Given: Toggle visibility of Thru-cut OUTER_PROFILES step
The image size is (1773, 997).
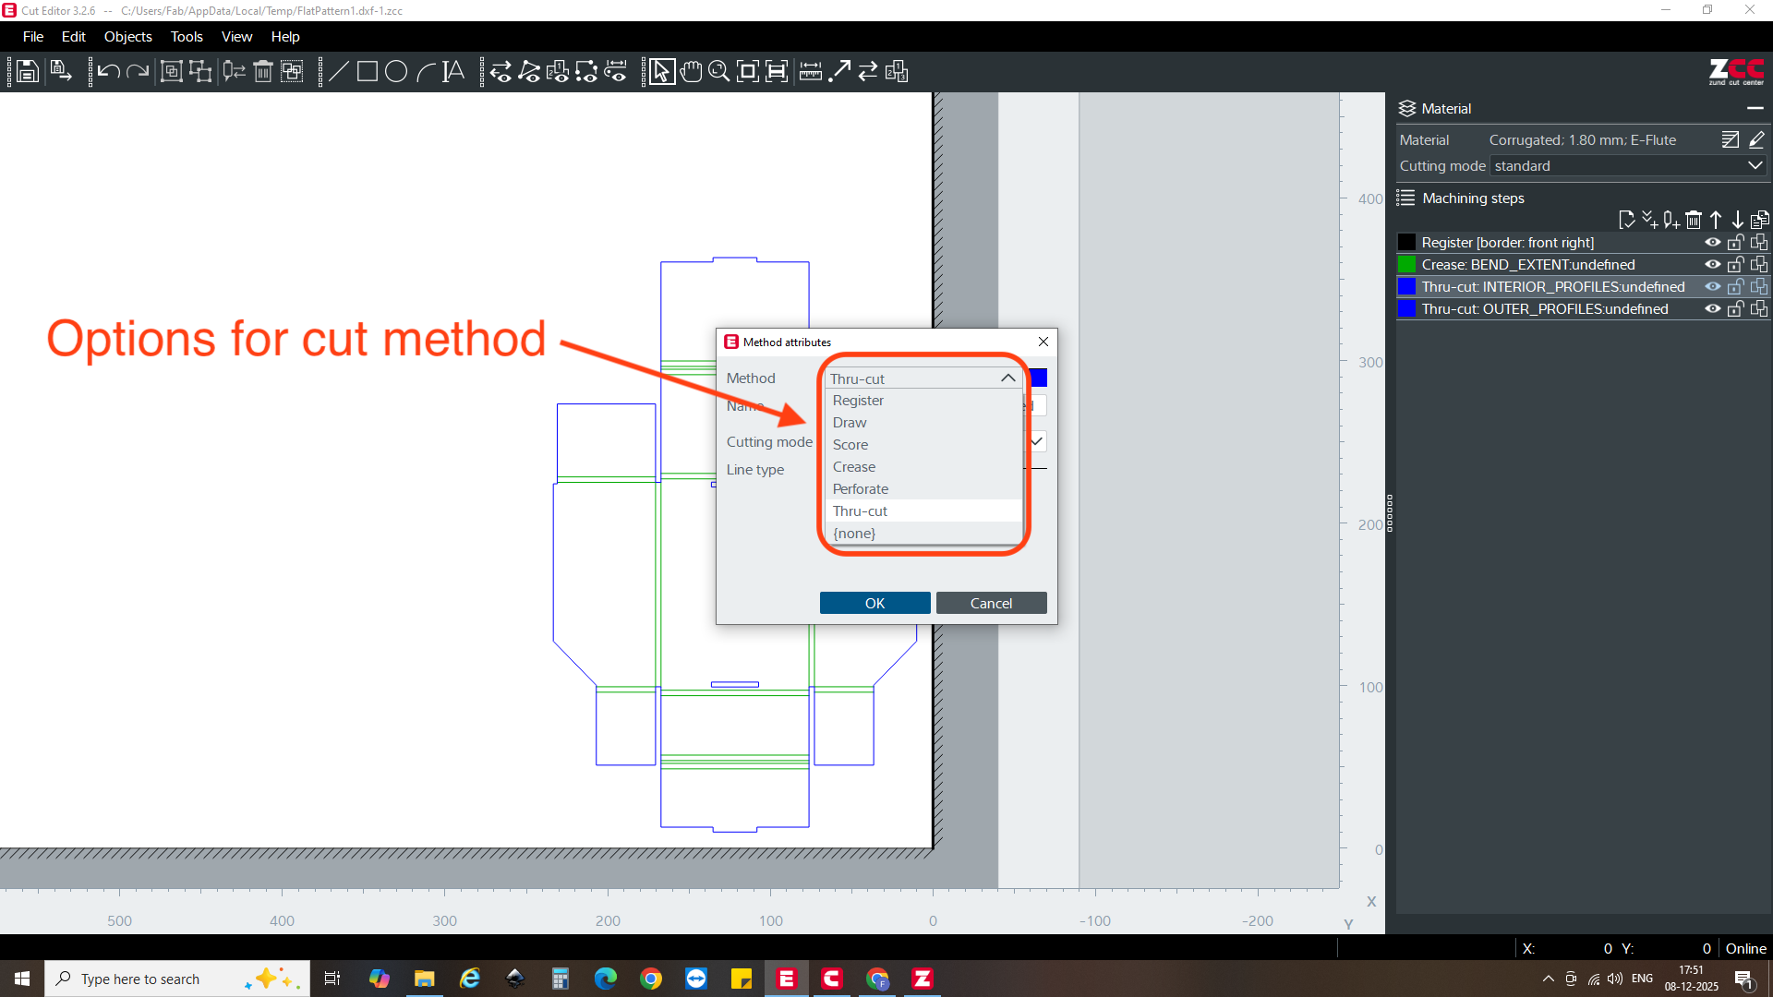Looking at the screenshot, I should pos(1713,309).
